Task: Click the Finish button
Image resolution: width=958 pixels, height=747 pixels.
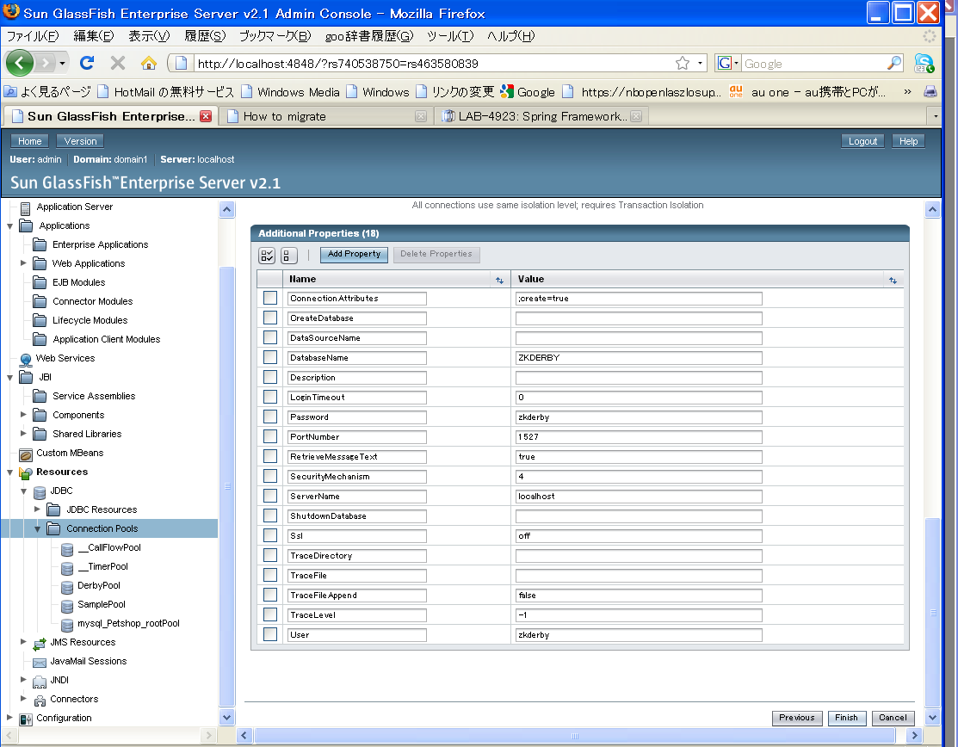Action: point(846,718)
